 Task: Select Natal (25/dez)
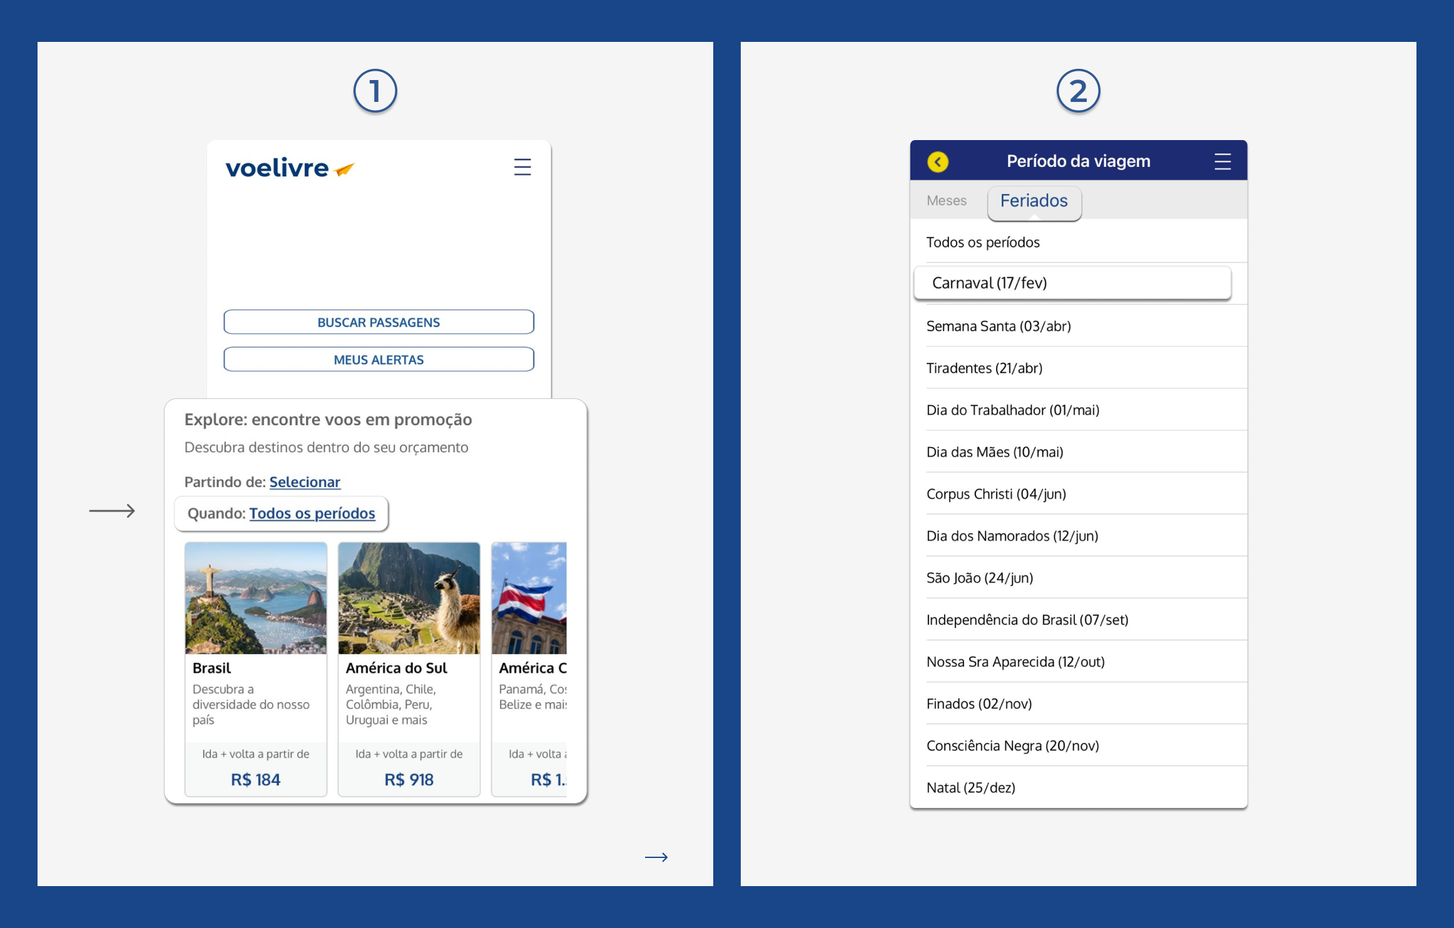972,787
